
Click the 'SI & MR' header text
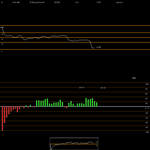point(16,2)
